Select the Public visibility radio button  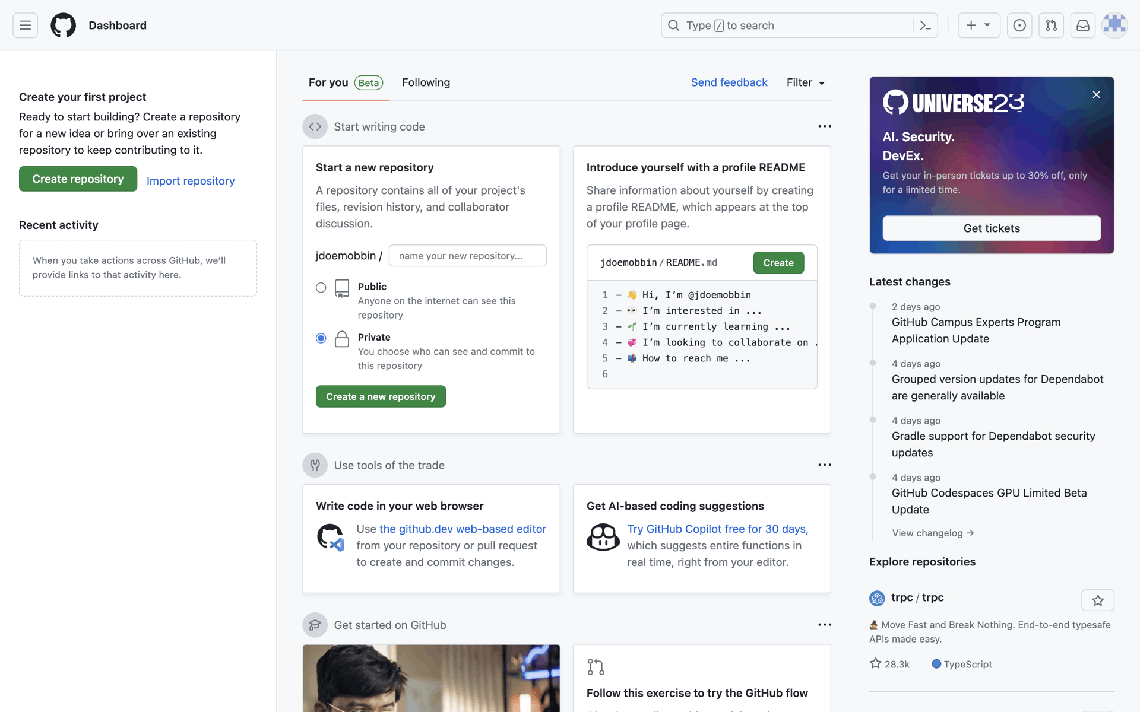pyautogui.click(x=321, y=287)
